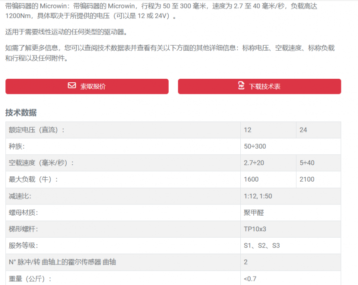
Task: Select the screw value TP10x3
Action: [x=255, y=229]
